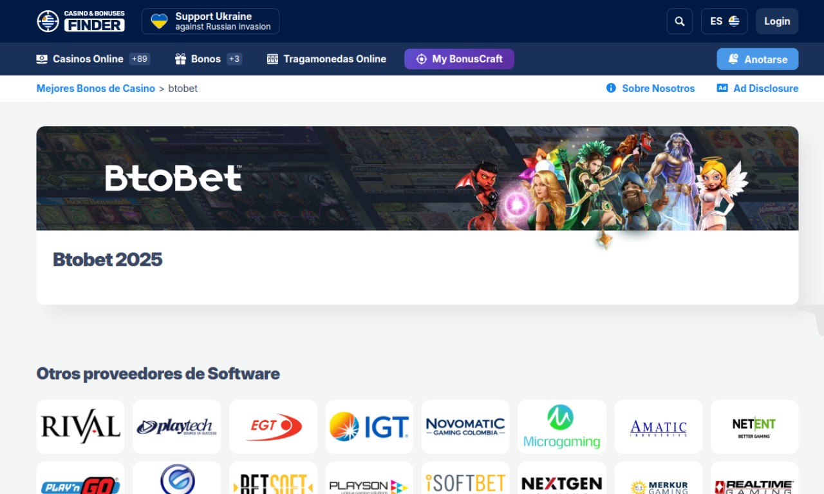This screenshot has width=824, height=494.
Task: Click the Casinos Online money icon
Action: tap(42, 59)
